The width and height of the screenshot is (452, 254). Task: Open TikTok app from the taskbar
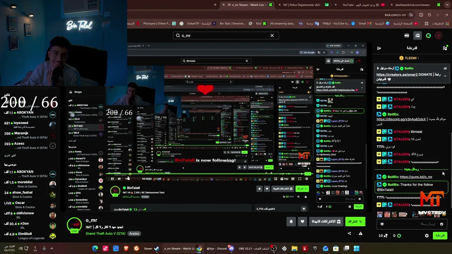tap(105, 248)
